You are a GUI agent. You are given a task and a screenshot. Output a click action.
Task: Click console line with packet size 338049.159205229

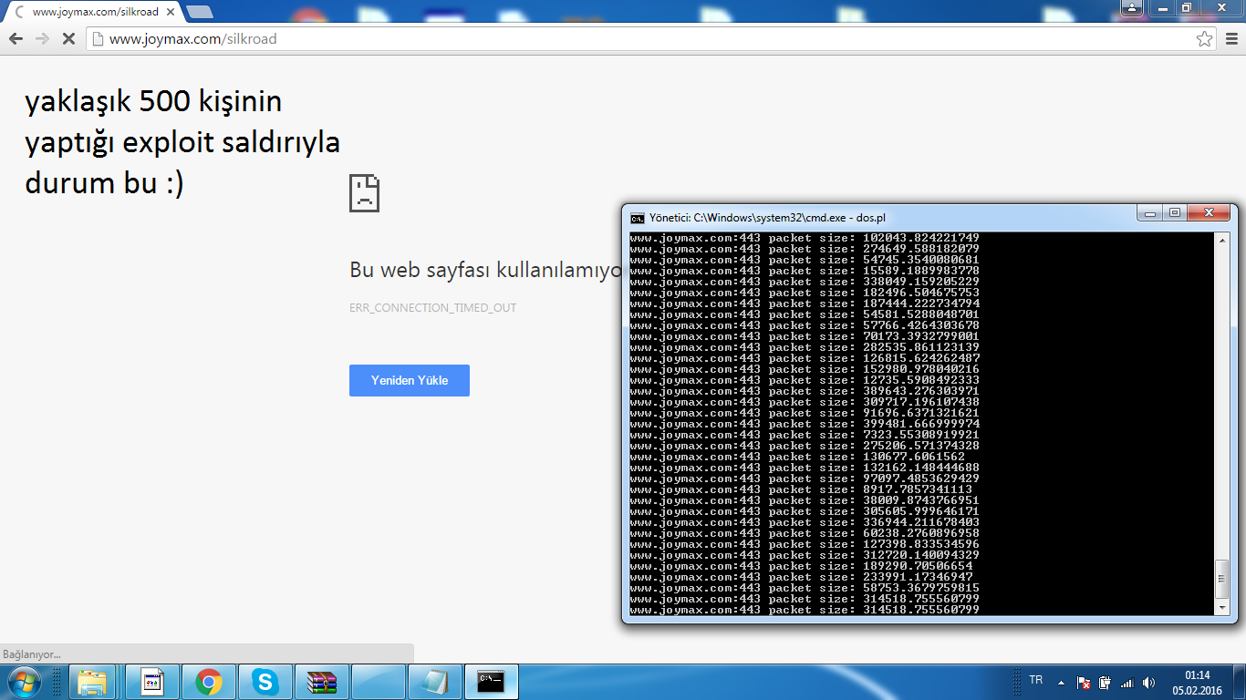coord(805,282)
